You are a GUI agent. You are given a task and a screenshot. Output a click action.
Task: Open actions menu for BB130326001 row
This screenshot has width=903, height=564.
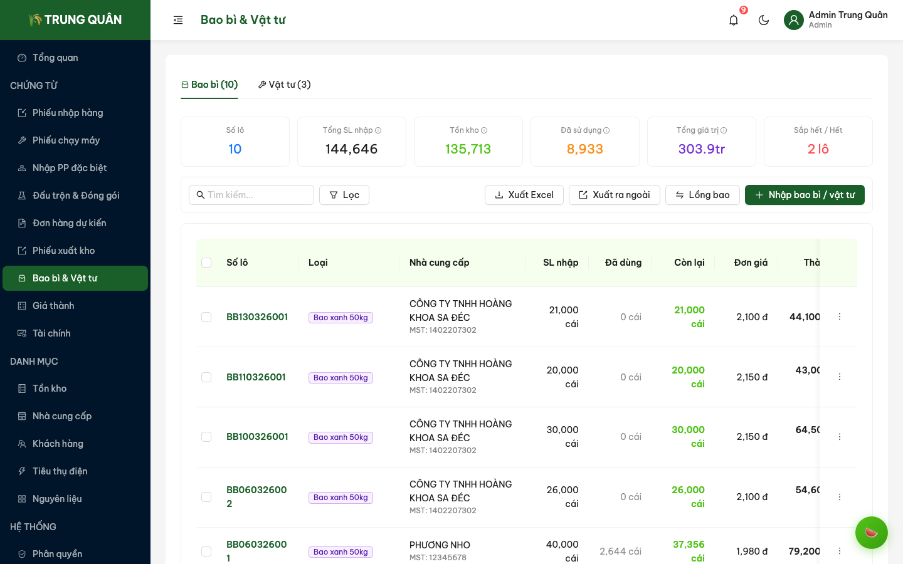coord(840,317)
